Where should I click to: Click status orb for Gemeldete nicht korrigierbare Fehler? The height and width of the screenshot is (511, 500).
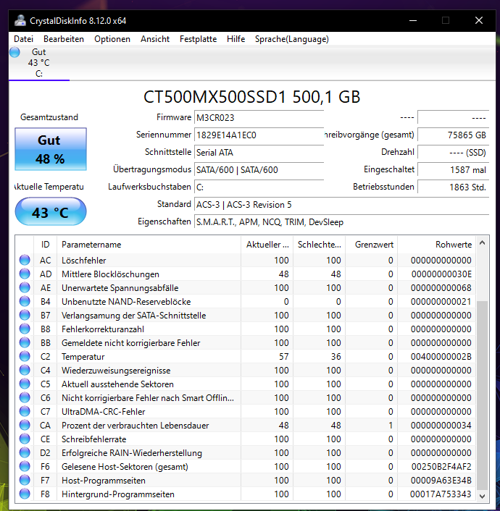(x=25, y=342)
